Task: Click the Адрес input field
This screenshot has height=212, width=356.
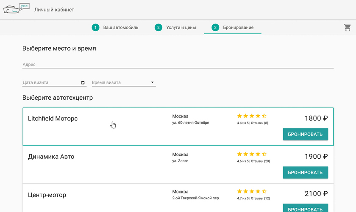Action: click(x=178, y=65)
